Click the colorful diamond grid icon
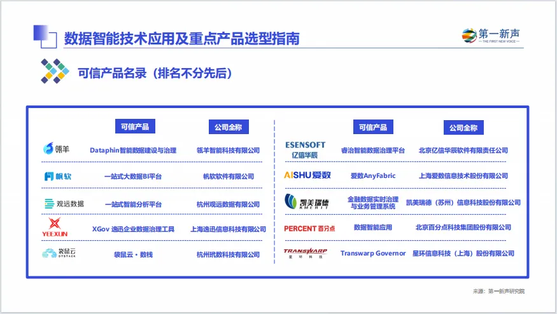Image resolution: width=557 pixels, height=314 pixels. coord(55,71)
